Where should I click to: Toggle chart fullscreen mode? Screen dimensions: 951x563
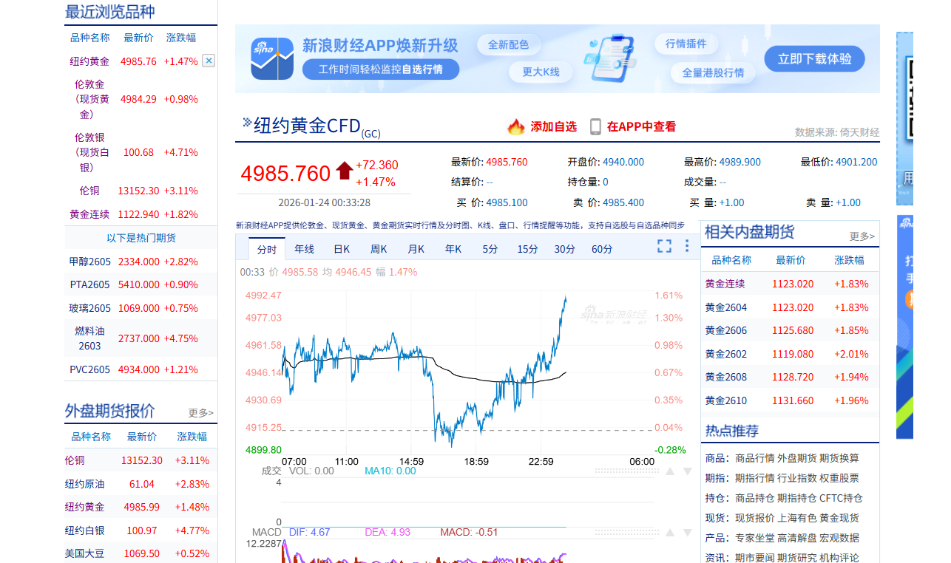664,246
